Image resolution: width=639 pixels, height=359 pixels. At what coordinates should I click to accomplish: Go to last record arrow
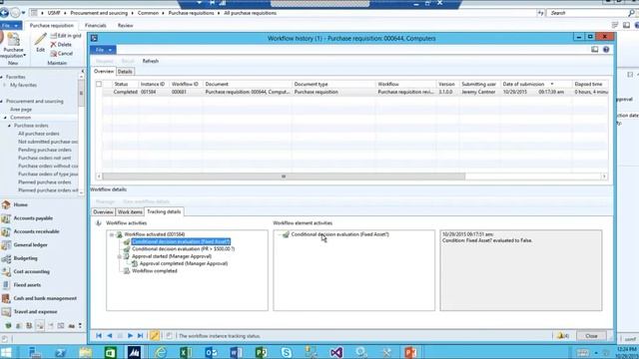tap(140, 336)
